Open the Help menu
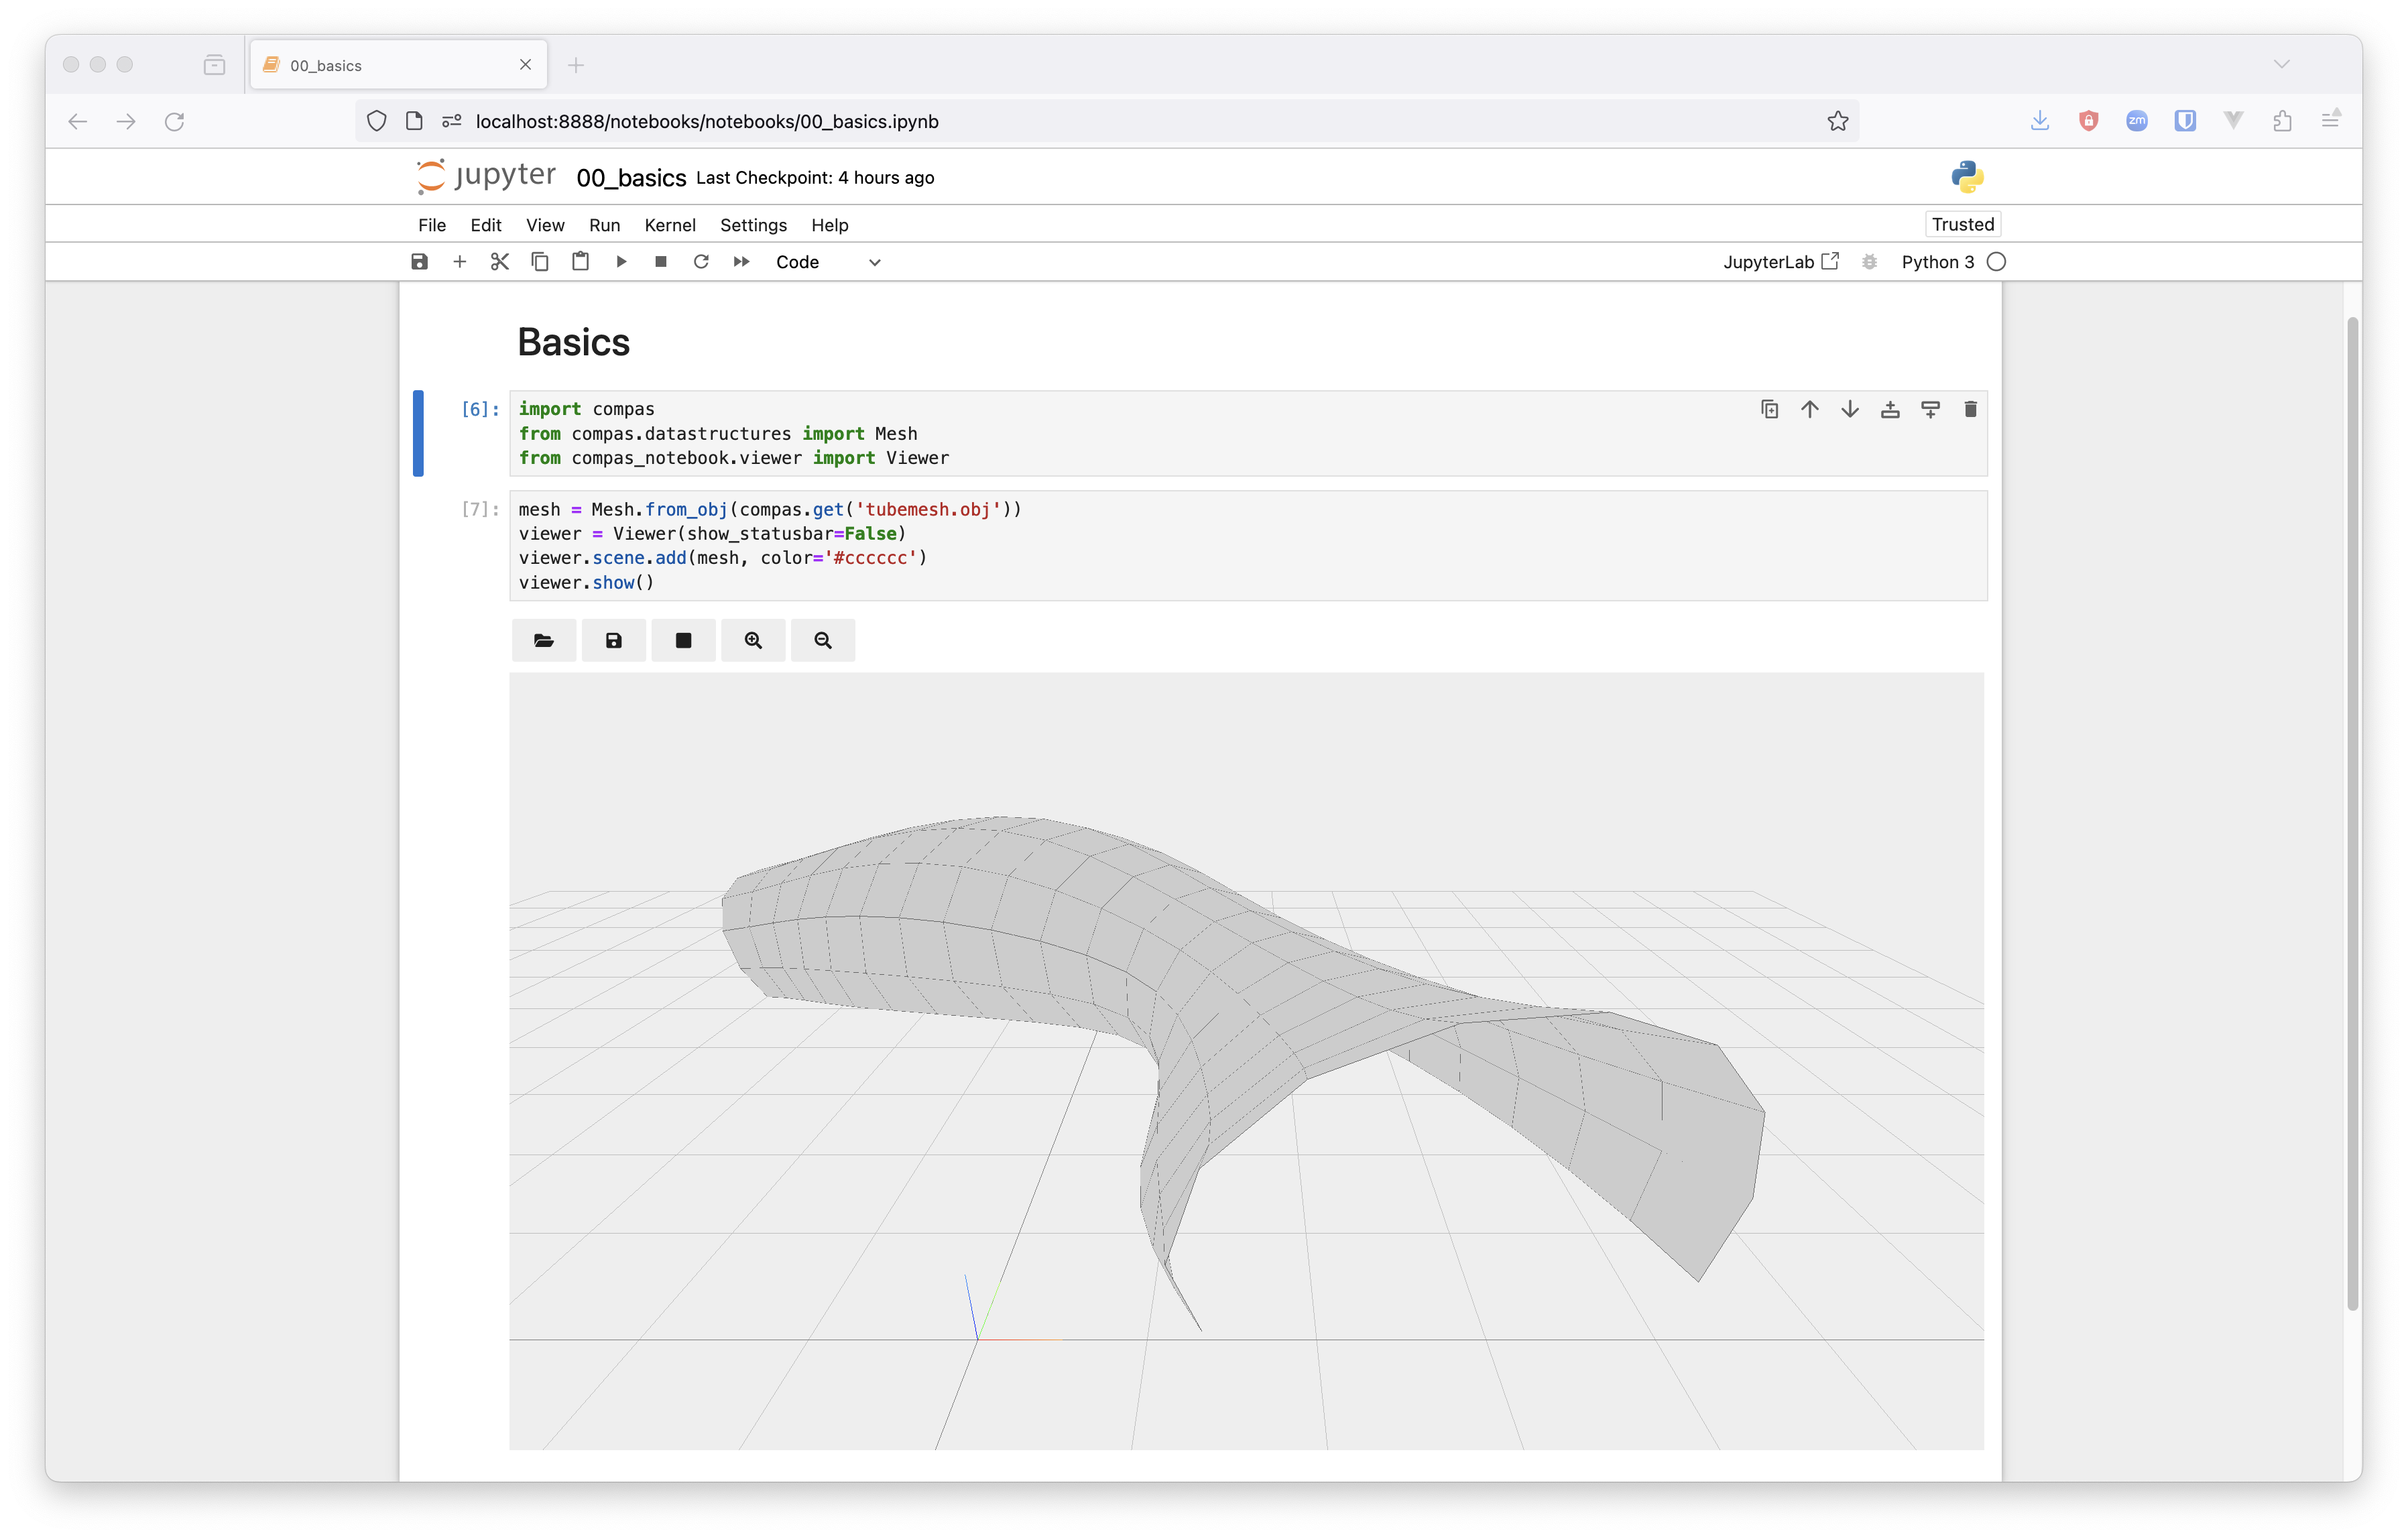Screen dimensions: 2408x1538 click(x=829, y=225)
